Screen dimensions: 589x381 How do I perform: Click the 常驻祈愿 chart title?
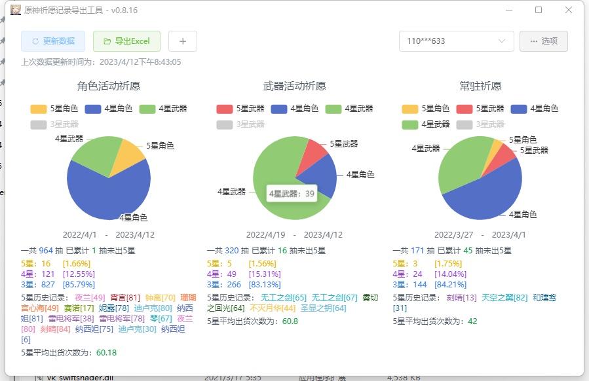point(480,86)
